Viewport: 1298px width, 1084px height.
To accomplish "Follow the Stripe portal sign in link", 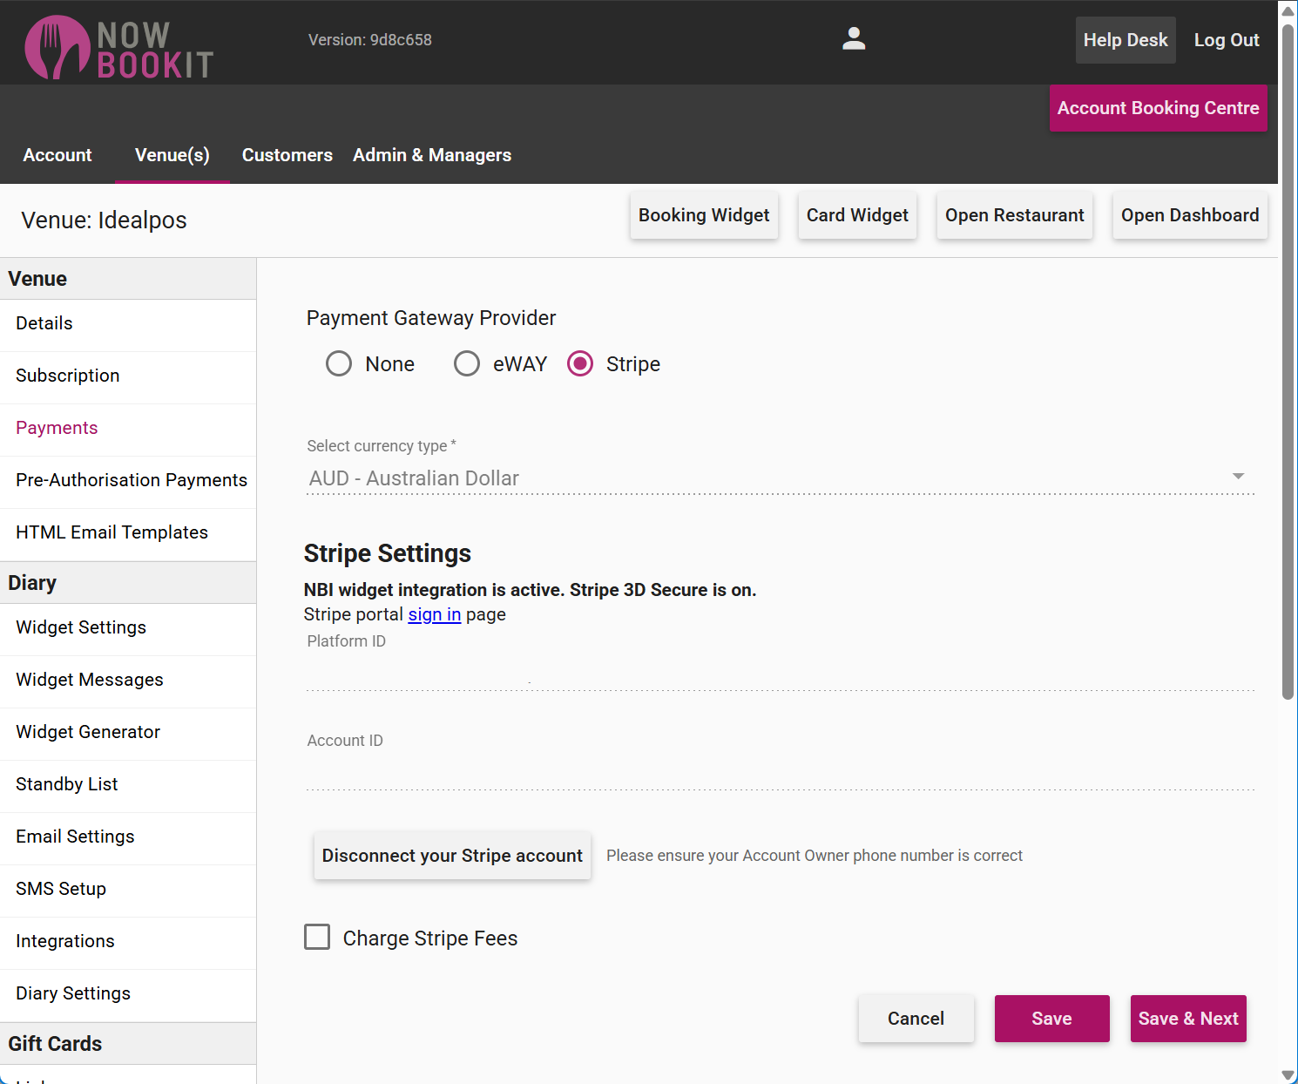I will coord(434,614).
